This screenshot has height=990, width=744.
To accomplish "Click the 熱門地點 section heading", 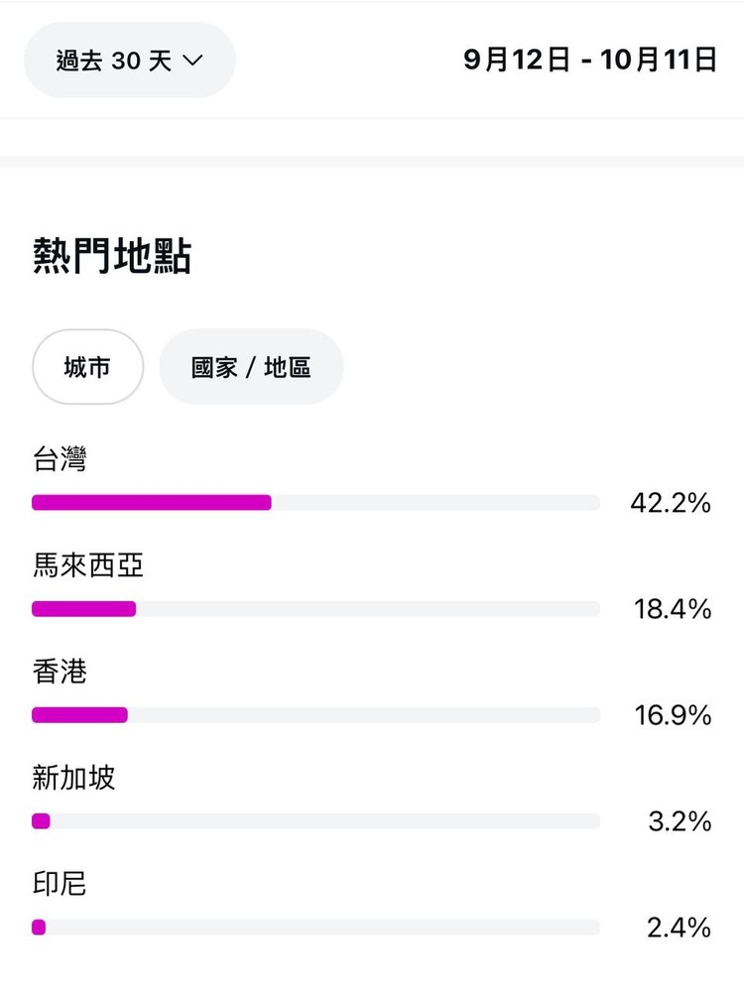I will 112,256.
